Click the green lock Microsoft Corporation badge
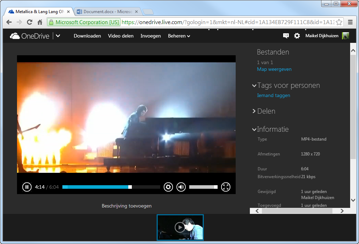This screenshot has height=244, width=359. point(84,22)
